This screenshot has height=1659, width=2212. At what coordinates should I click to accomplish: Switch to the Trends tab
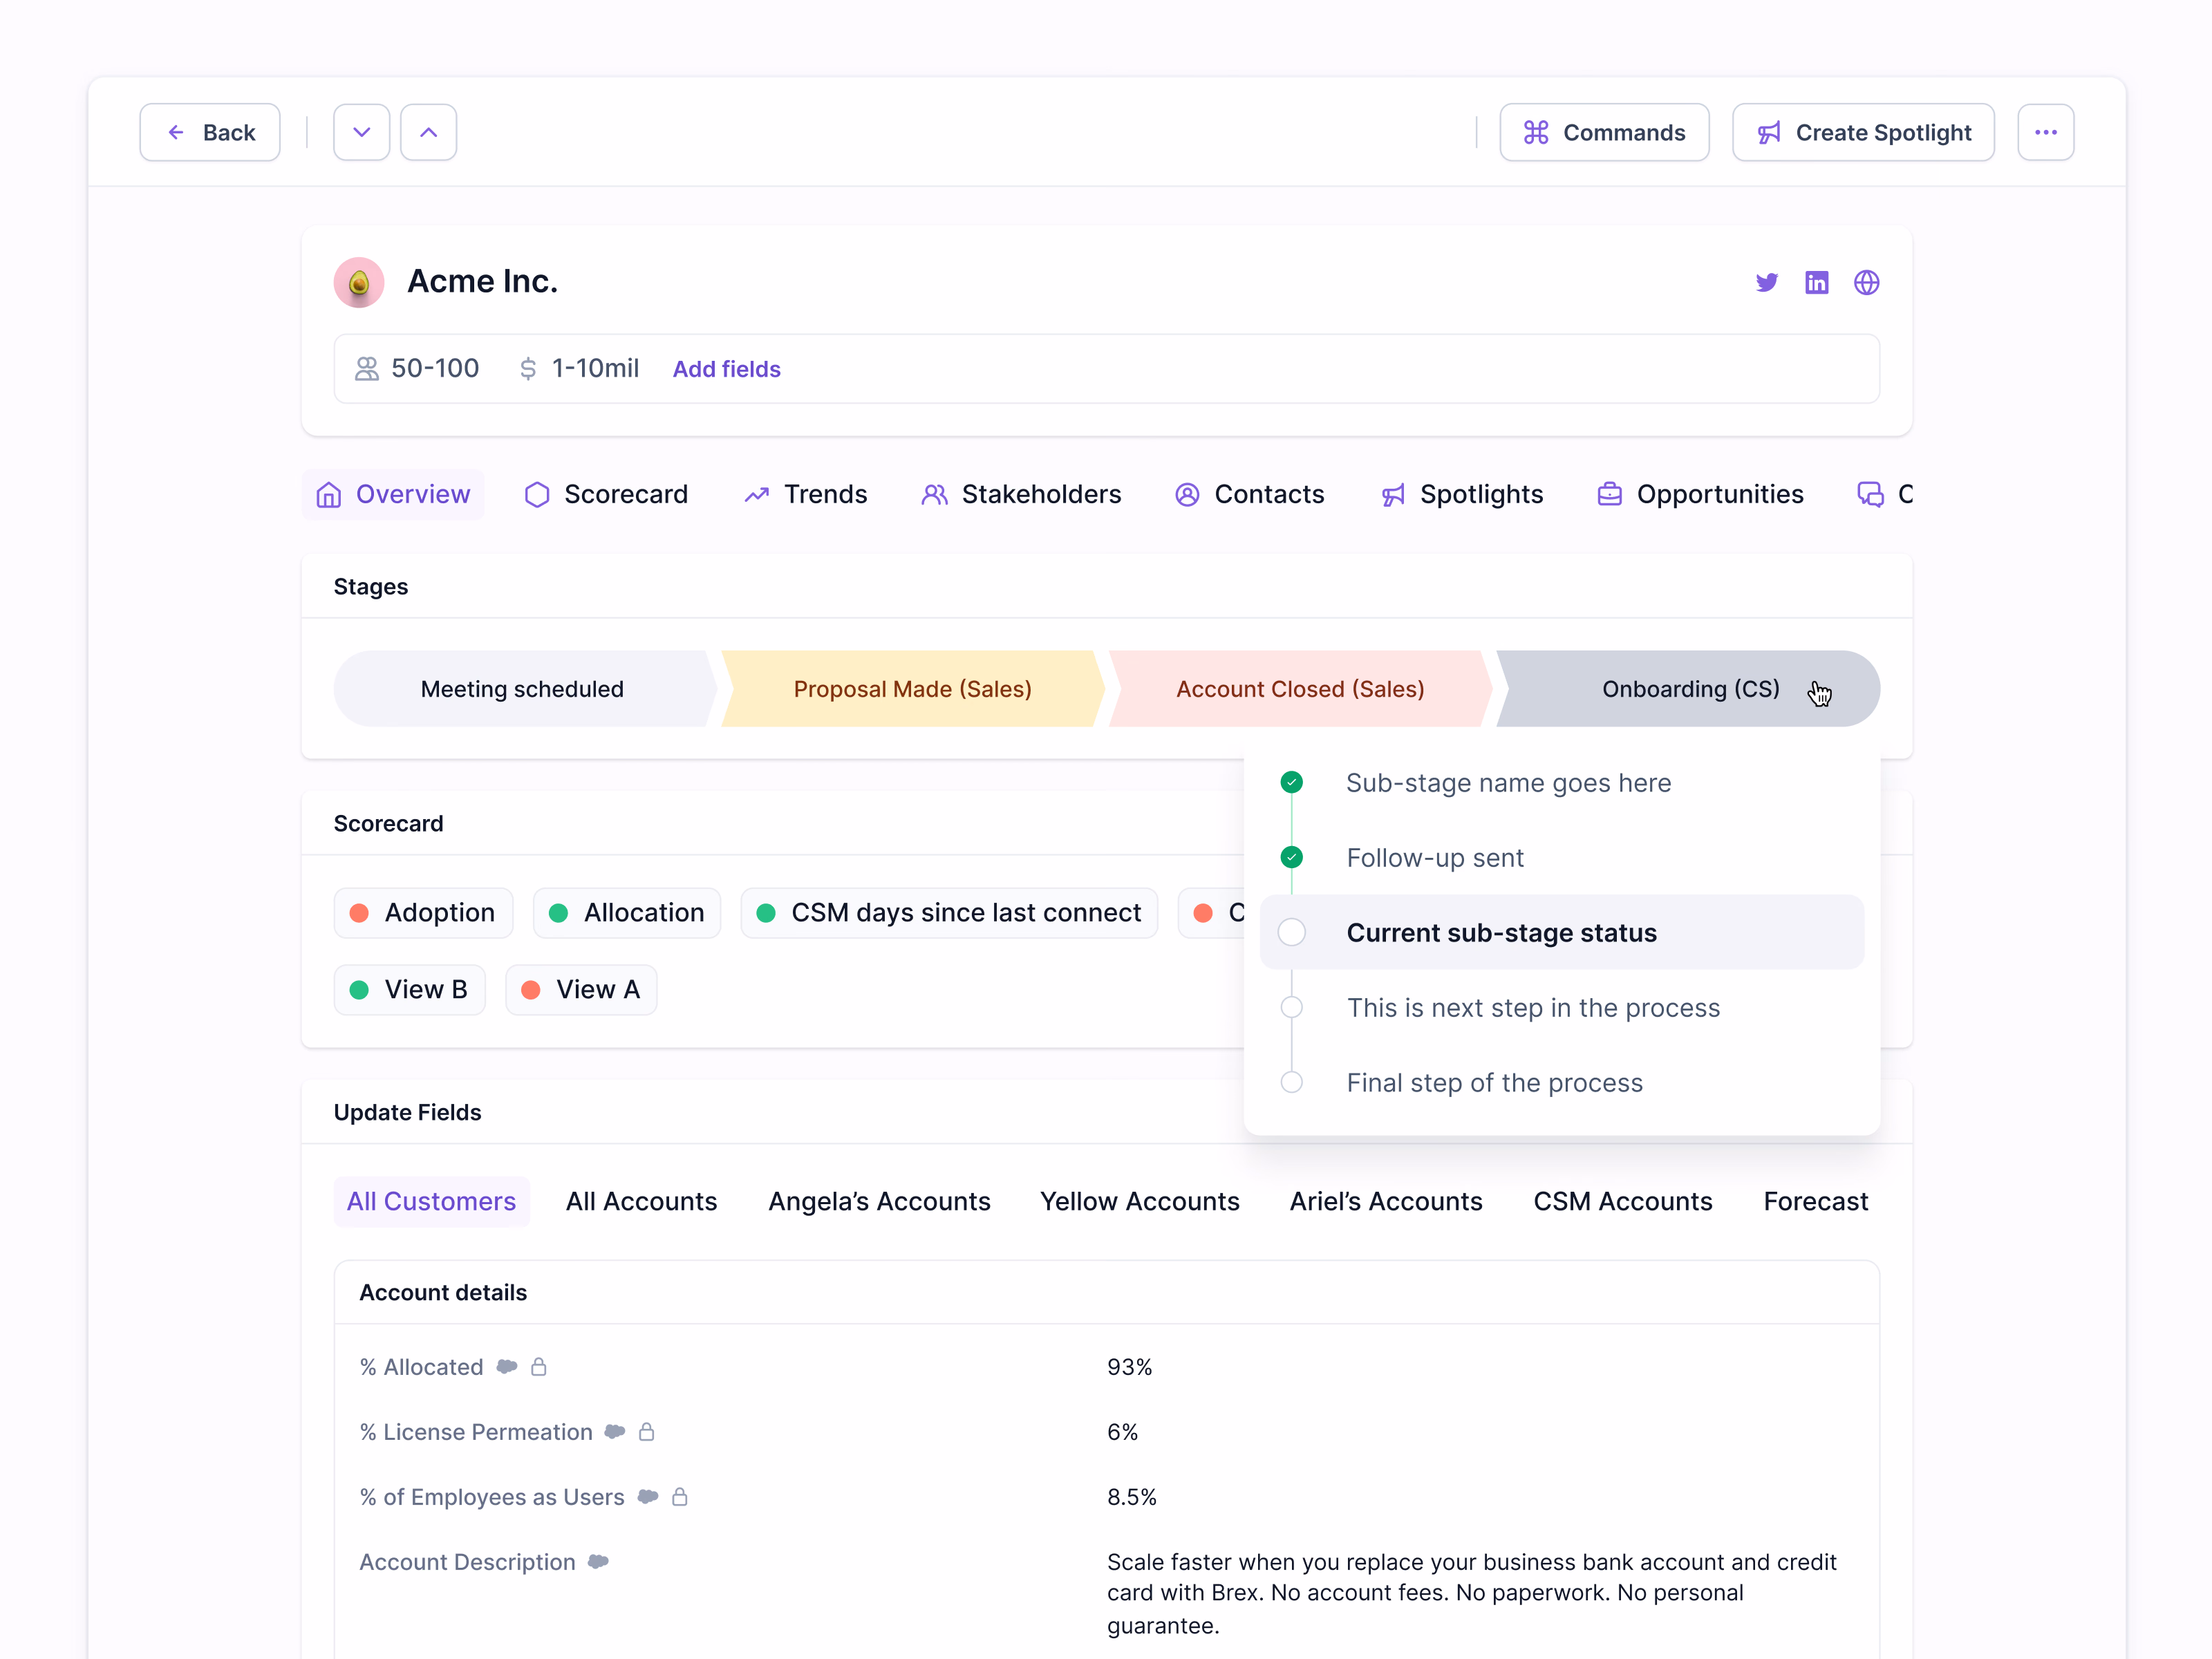tap(806, 494)
